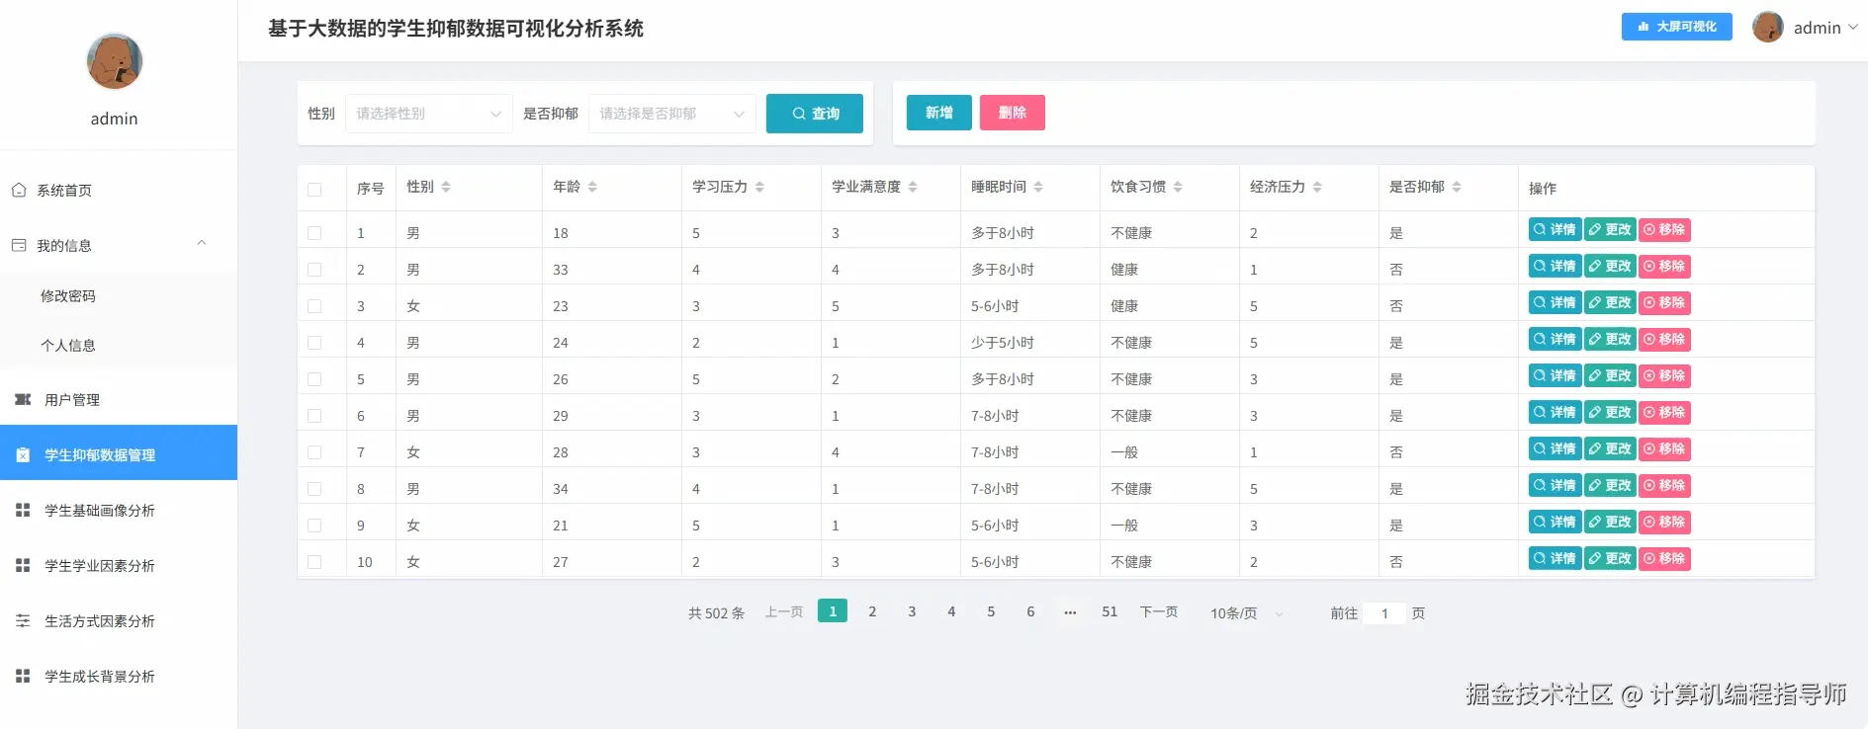Open the 10条/页 page size dropdown
Image resolution: width=1868 pixels, height=729 pixels.
pos(1246,613)
